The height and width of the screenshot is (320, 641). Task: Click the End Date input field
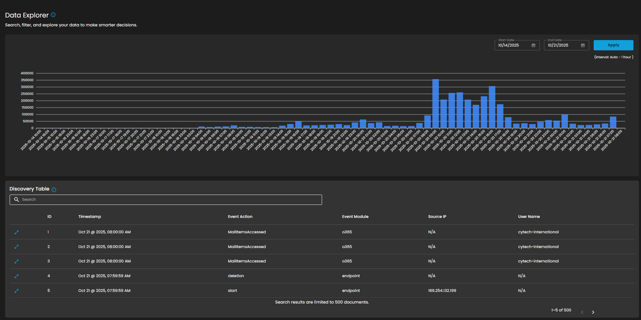click(562, 46)
